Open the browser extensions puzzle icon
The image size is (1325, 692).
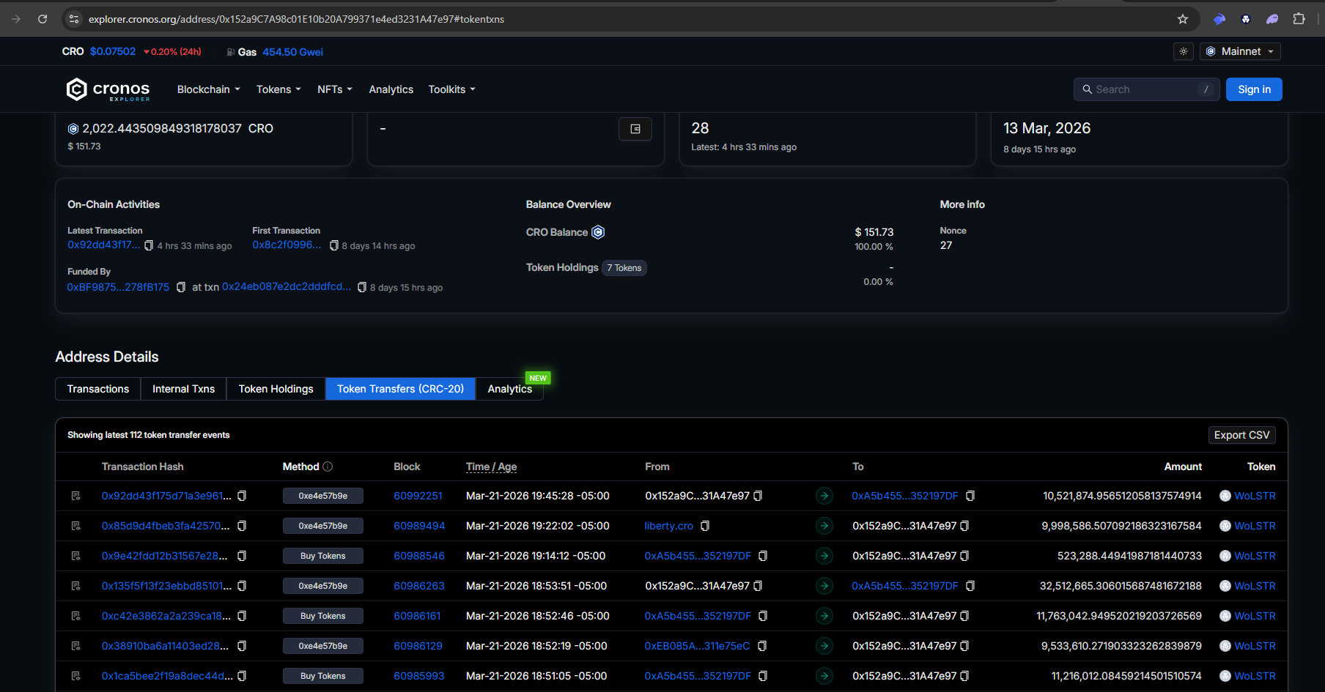(1299, 19)
